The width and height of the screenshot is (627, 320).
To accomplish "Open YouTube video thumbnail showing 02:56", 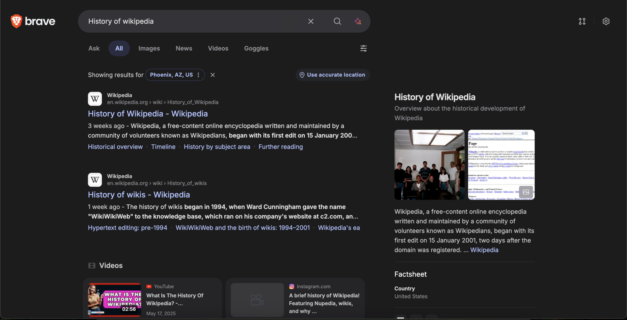I will click(114, 300).
